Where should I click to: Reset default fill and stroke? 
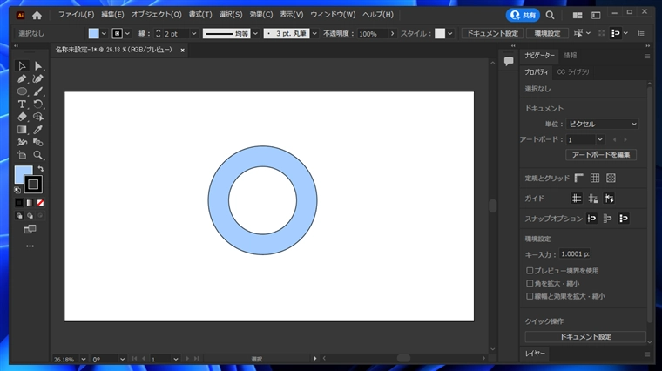[17, 191]
